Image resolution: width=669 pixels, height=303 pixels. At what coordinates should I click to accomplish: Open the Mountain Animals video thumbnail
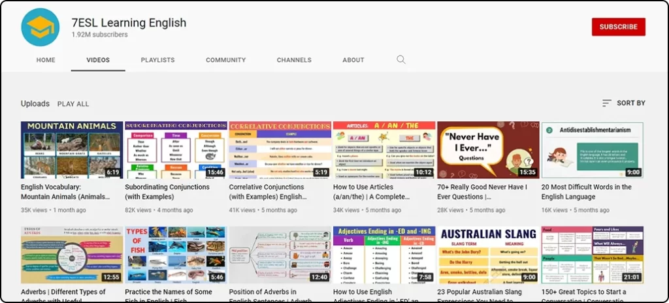(x=72, y=150)
